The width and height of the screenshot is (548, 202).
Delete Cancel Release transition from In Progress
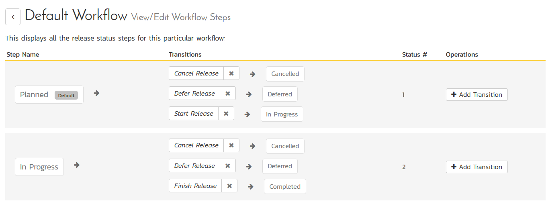pyautogui.click(x=231, y=145)
